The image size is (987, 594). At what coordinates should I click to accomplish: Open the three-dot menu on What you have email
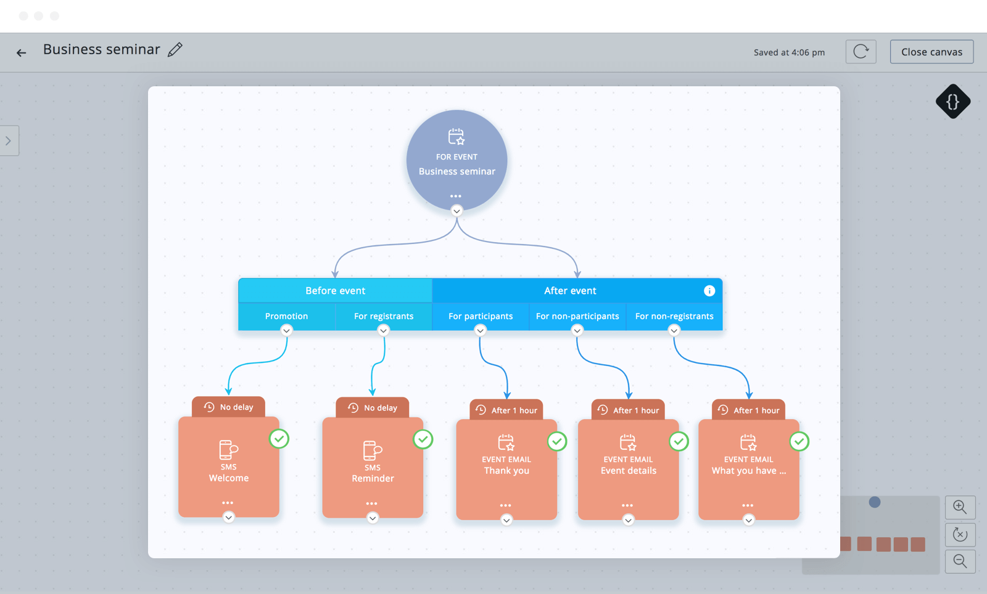point(748,505)
